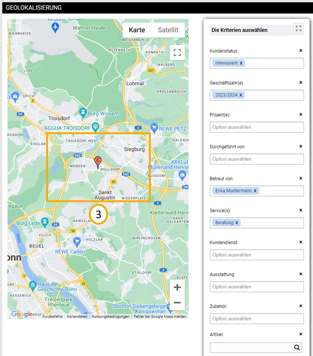Click the airport pin on the map

pos(55,27)
